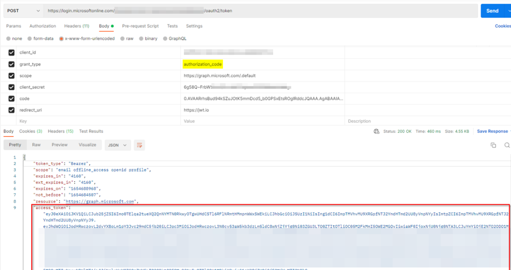
Task: Click the authorization_code value
Action: (x=203, y=64)
